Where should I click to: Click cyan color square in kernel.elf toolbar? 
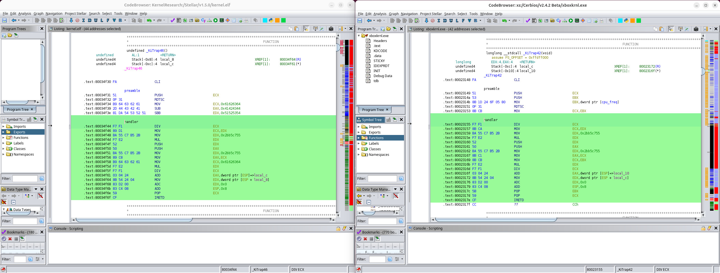265,20
